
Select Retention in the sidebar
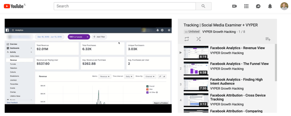click(x=13, y=68)
